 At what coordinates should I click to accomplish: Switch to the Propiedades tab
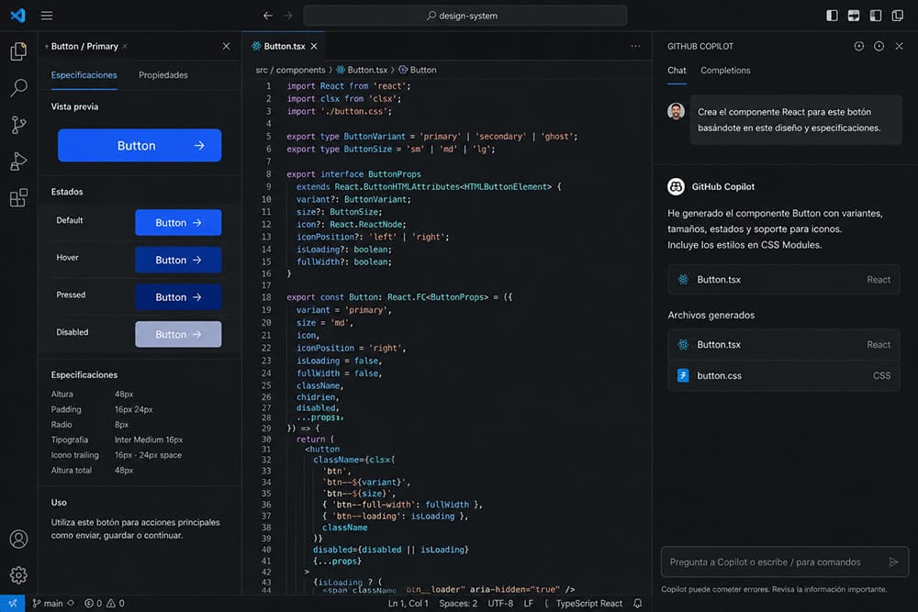pyautogui.click(x=163, y=75)
